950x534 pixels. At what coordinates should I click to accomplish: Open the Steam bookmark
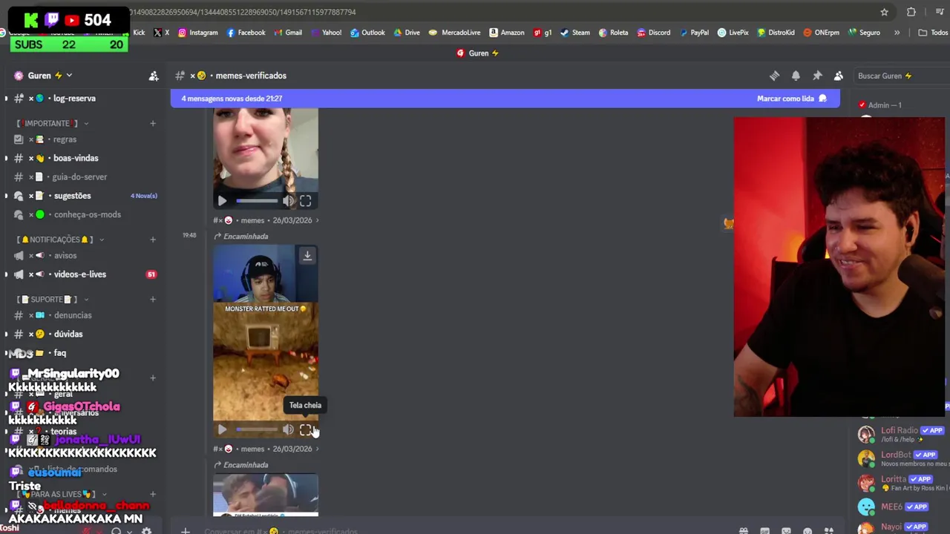(x=575, y=33)
